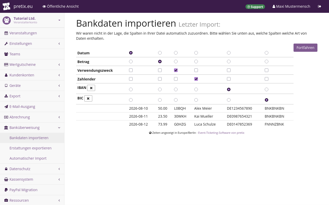This screenshot has width=329, height=205.
Task: Click the money icon beside Abrechnung
Action: (x=6, y=117)
